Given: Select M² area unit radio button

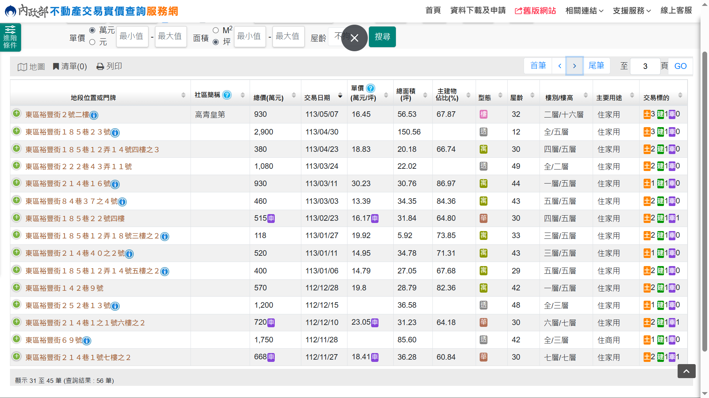Looking at the screenshot, I should (x=216, y=30).
